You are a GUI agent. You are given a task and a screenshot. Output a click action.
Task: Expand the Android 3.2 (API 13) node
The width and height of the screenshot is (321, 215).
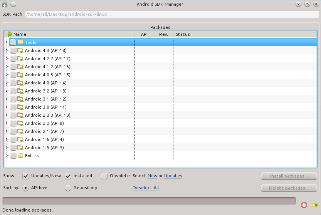(x=7, y=91)
